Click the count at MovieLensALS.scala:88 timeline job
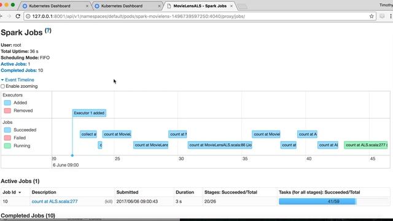 (x=220, y=145)
